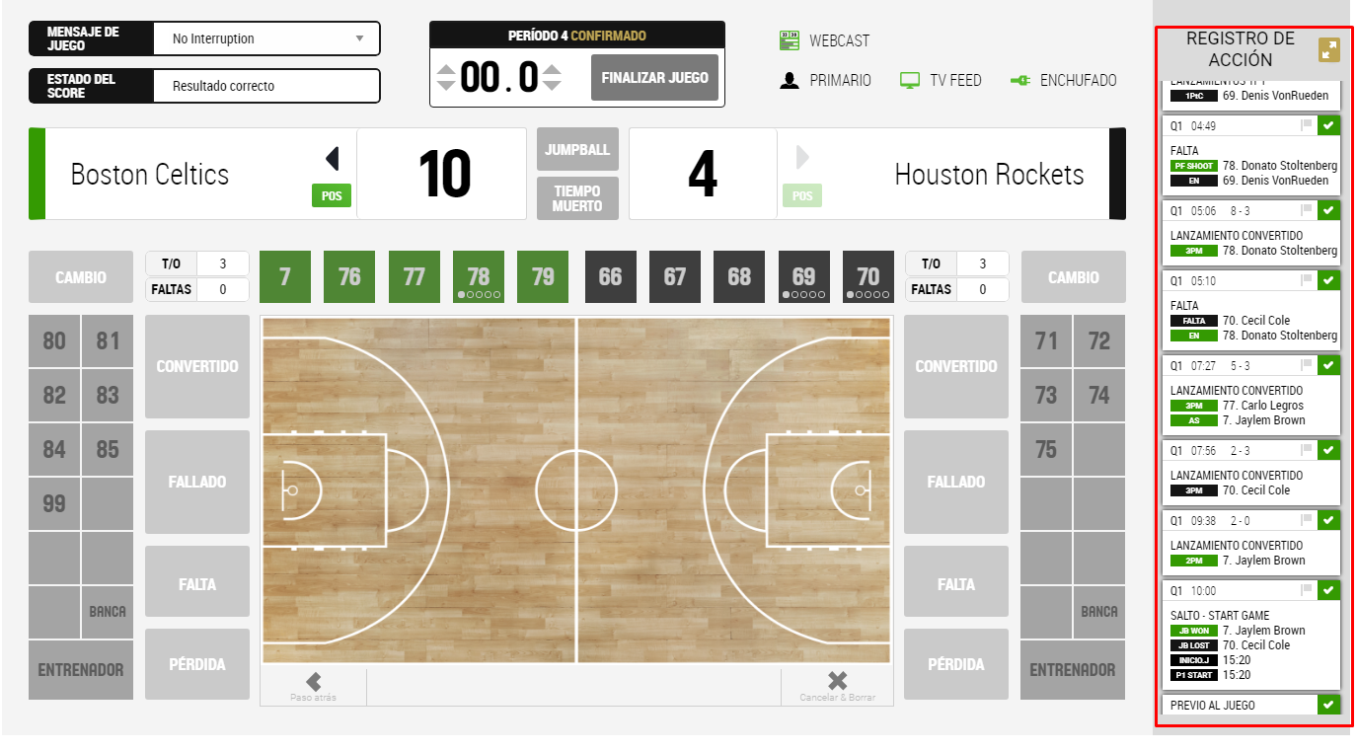The height and width of the screenshot is (752, 1357).
Task: Flag the Q1 07:27 log entry
Action: pos(1307,365)
